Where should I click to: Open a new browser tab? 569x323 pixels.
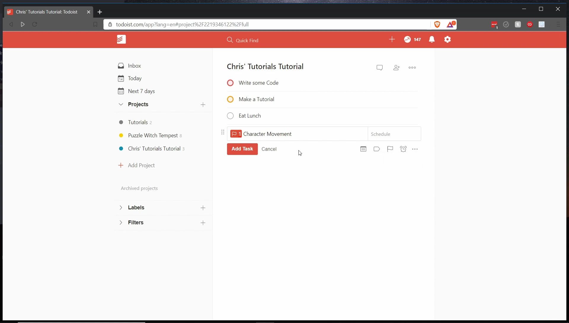[100, 12]
